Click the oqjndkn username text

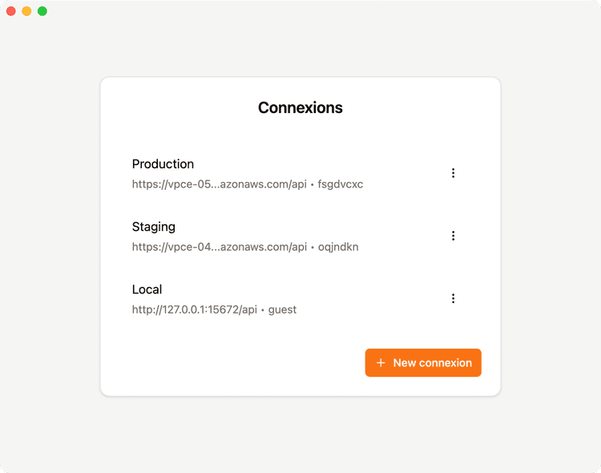click(x=338, y=247)
